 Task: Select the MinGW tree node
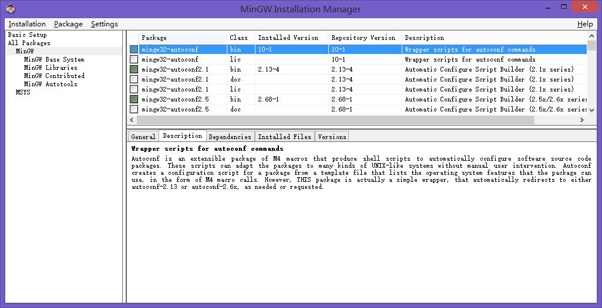[25, 51]
